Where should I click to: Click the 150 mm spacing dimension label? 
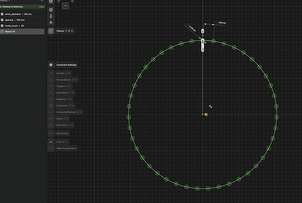click(x=222, y=23)
